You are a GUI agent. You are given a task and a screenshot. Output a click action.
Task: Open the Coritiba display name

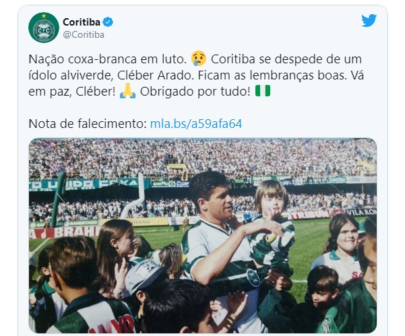click(x=82, y=22)
